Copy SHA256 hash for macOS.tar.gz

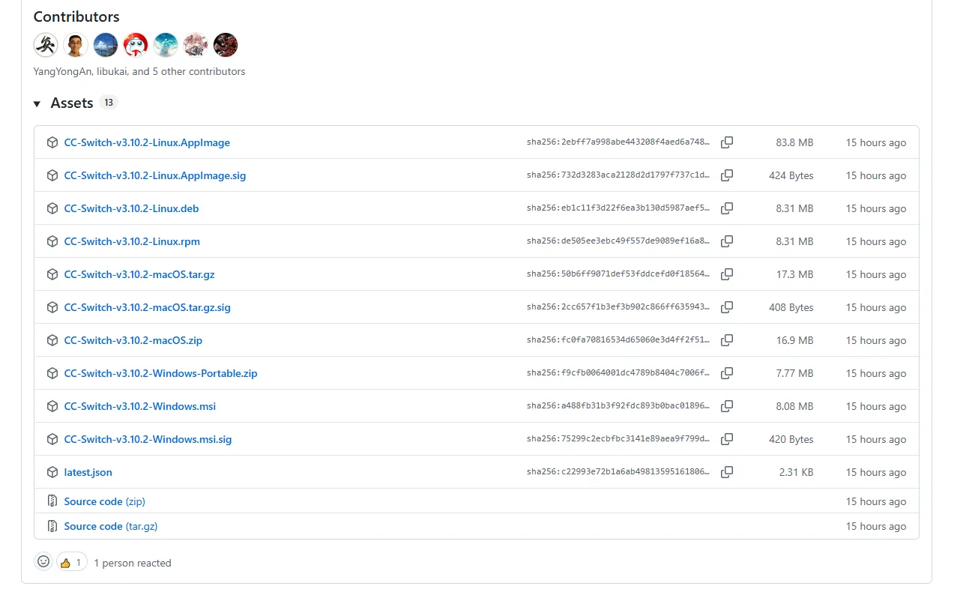726,274
